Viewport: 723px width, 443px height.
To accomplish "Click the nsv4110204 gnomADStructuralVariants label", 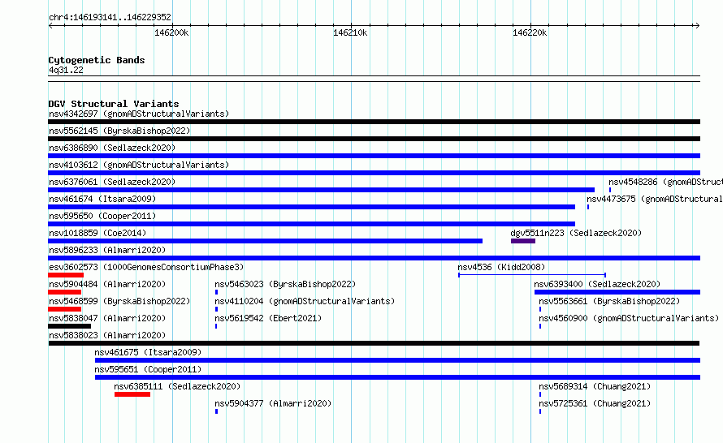I will tap(305, 301).
